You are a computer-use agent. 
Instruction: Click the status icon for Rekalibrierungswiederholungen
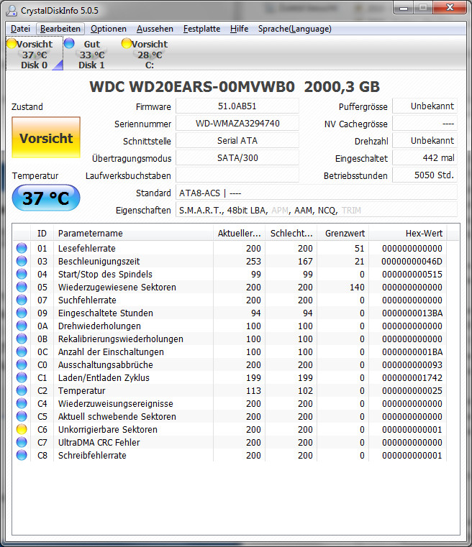tap(22, 339)
